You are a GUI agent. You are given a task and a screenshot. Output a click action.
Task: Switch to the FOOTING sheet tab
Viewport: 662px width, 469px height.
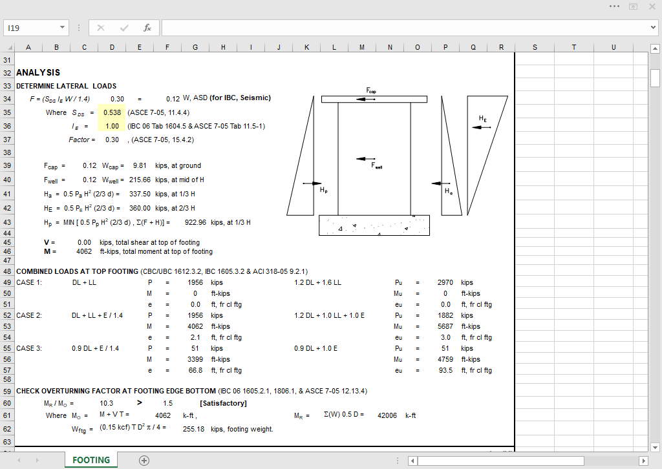click(91, 460)
